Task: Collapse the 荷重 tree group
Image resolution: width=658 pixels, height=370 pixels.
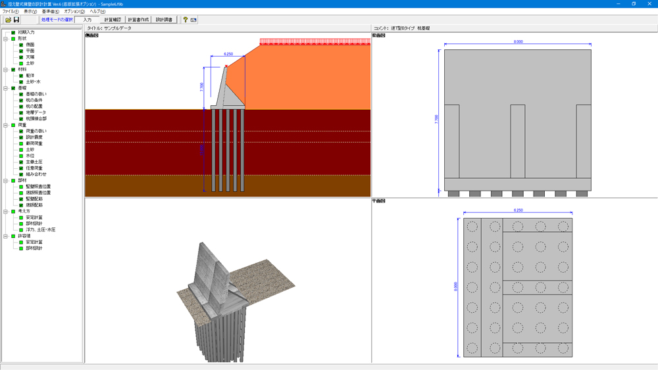Action: pos(5,125)
